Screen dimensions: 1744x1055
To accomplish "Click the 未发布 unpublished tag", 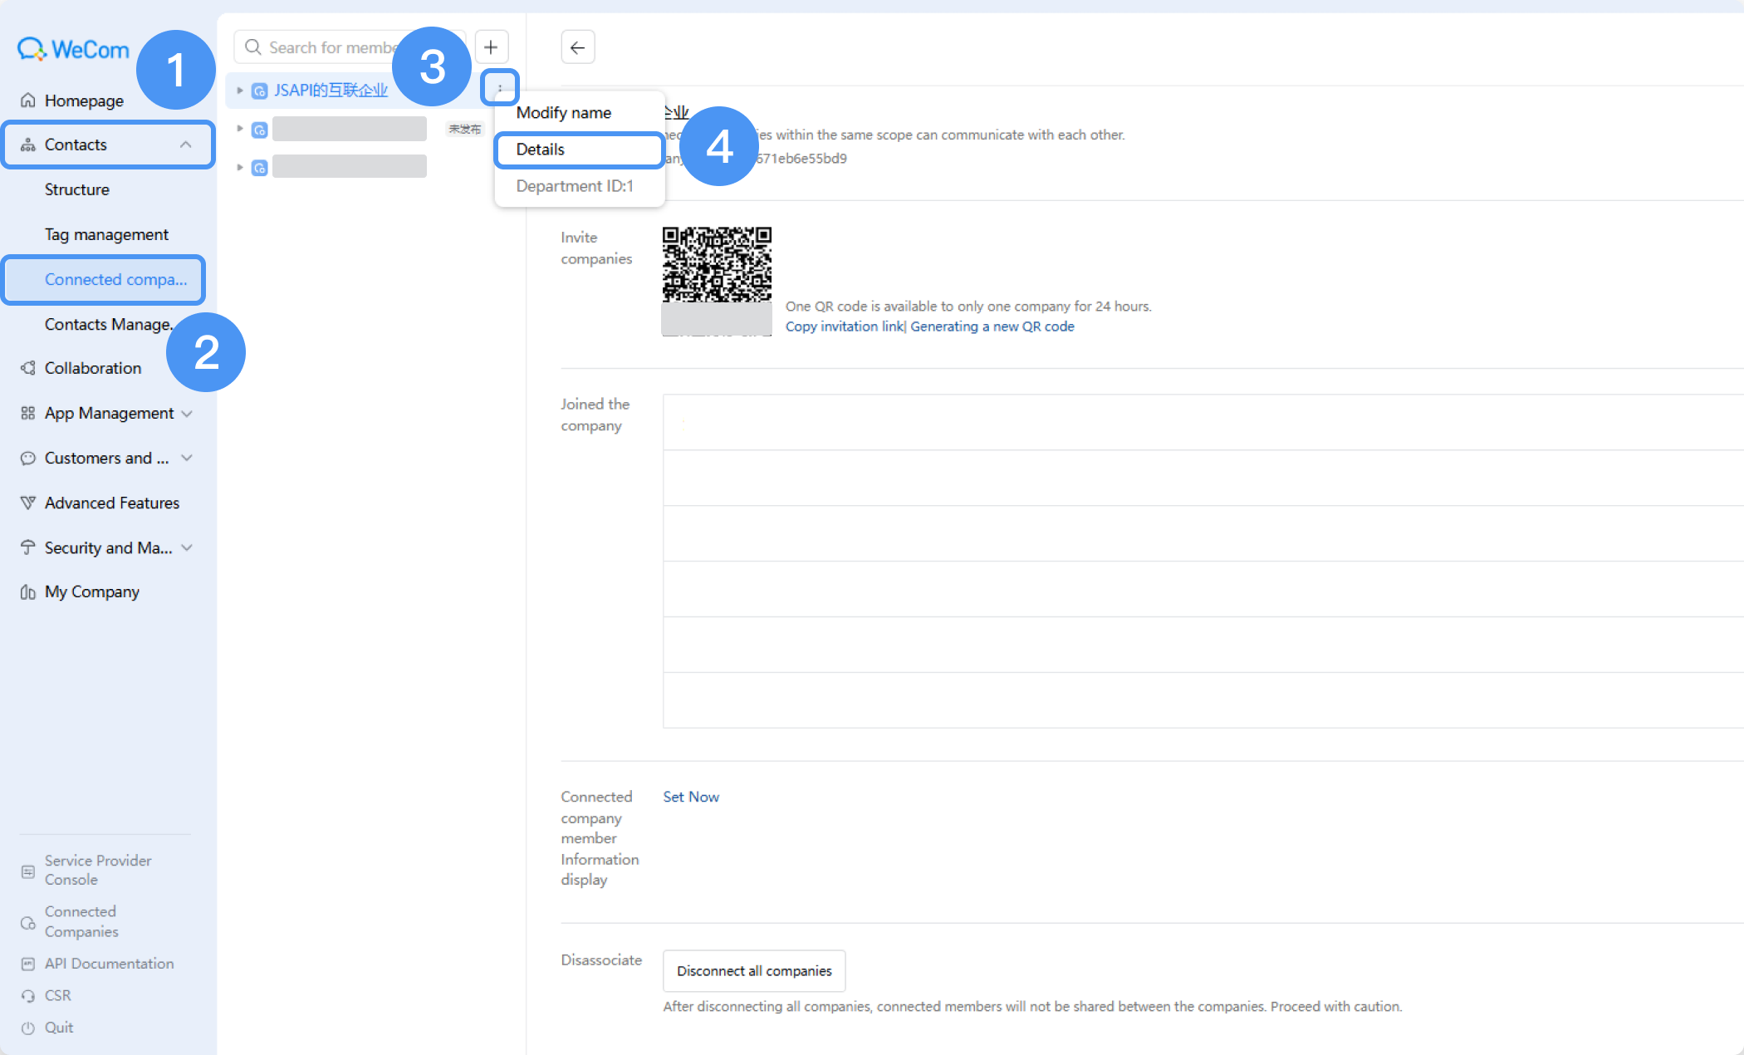I will coord(465,129).
